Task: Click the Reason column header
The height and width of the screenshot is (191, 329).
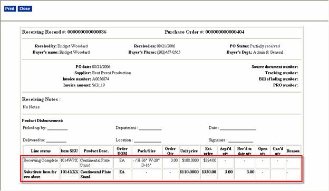Action: 293,151
